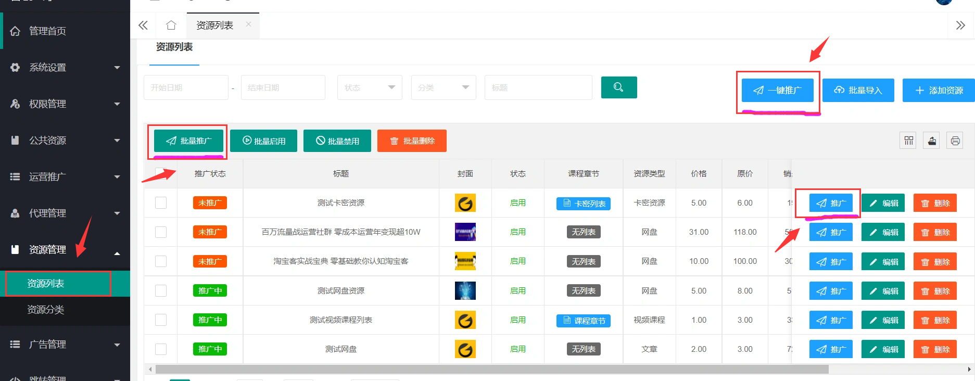Click double right arrows in tab bar
Viewport: 975px width, 381px height.
pyautogui.click(x=960, y=25)
